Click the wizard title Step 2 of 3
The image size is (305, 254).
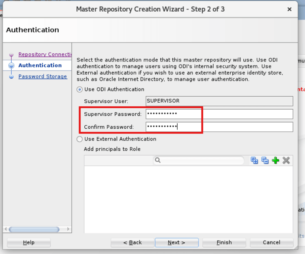[150, 9]
